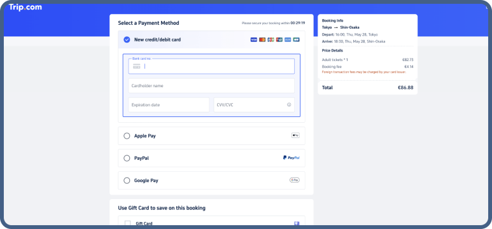Click the foreign transaction fees notice
The width and height of the screenshot is (492, 229).
point(364,72)
